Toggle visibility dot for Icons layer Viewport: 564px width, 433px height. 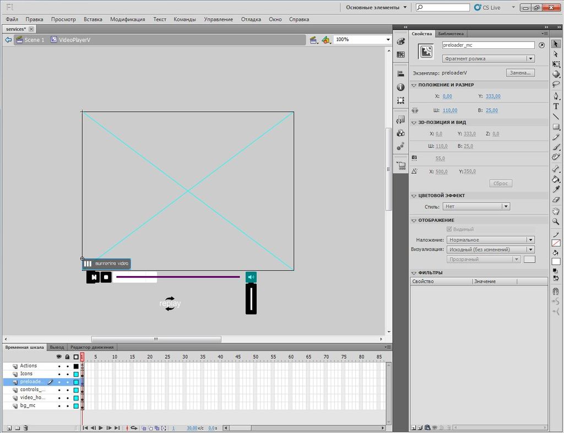59,374
